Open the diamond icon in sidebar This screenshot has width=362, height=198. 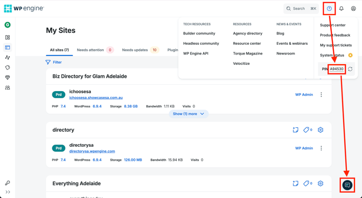pyautogui.click(x=8, y=78)
